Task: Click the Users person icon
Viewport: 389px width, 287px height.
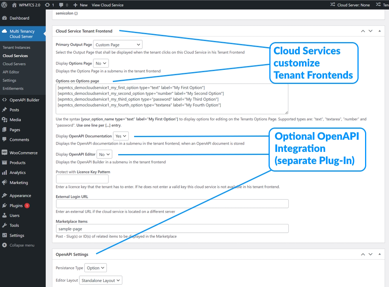Action: pos(5,215)
